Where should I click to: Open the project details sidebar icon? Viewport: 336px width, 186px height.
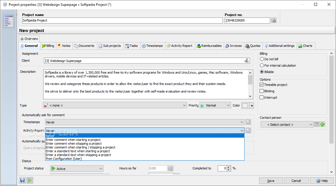point(9,21)
